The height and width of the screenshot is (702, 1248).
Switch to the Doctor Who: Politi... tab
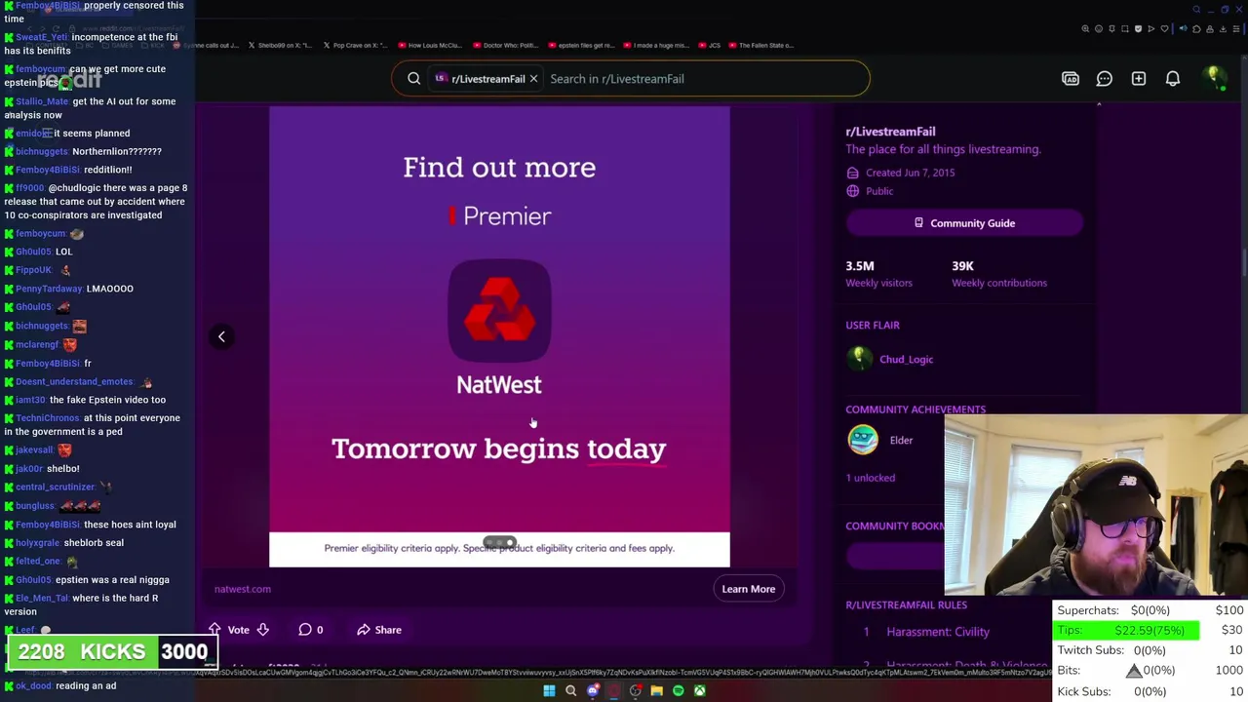point(506,45)
